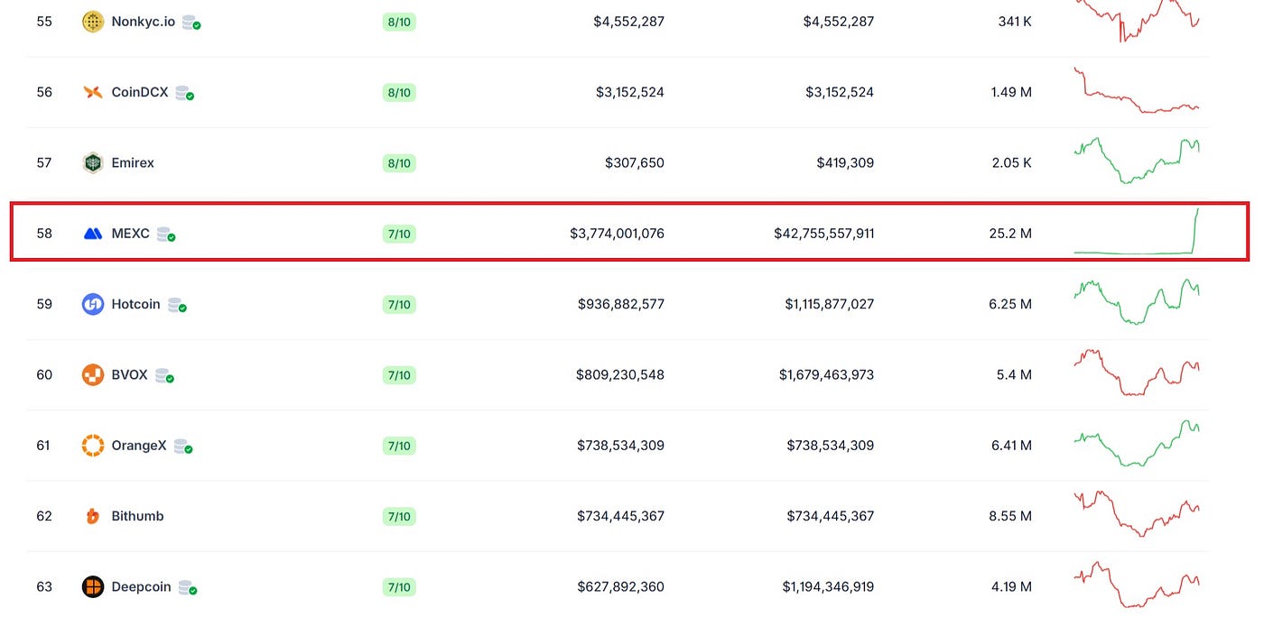
Task: Select the CoinDCX logo icon
Action: coord(92,91)
